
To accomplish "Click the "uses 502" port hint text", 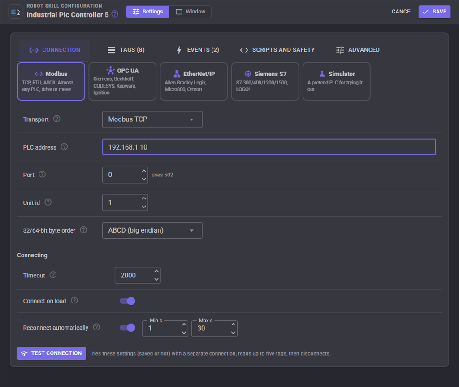I will (162, 175).
